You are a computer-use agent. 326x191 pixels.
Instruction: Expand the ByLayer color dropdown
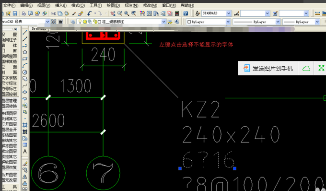(228, 22)
